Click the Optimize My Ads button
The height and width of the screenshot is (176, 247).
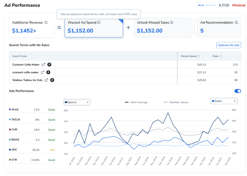tap(229, 45)
